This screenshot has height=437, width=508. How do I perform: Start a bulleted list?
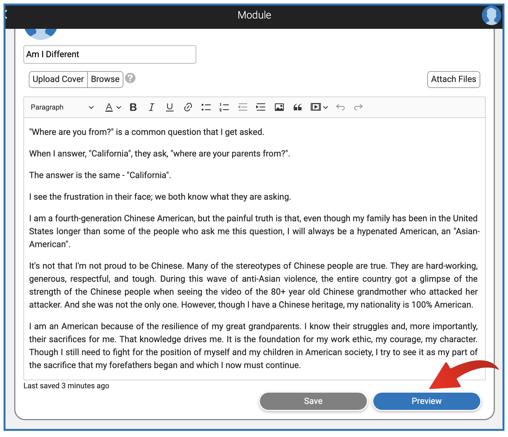pyautogui.click(x=206, y=107)
